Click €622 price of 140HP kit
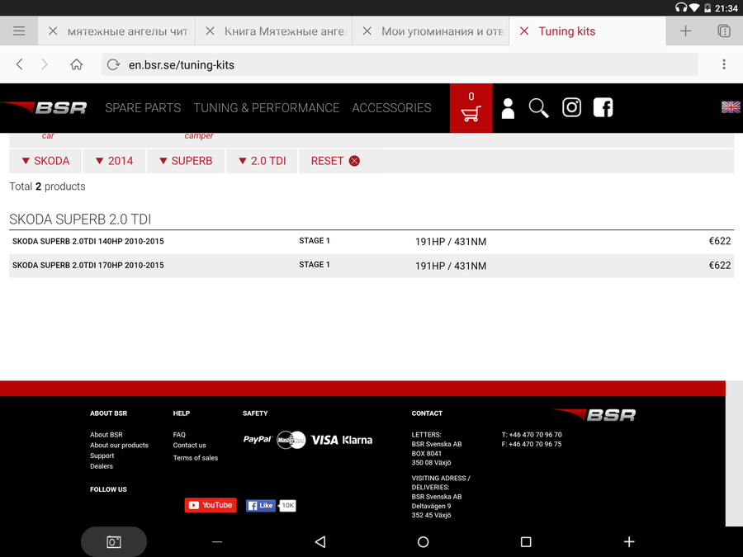 [x=719, y=241]
